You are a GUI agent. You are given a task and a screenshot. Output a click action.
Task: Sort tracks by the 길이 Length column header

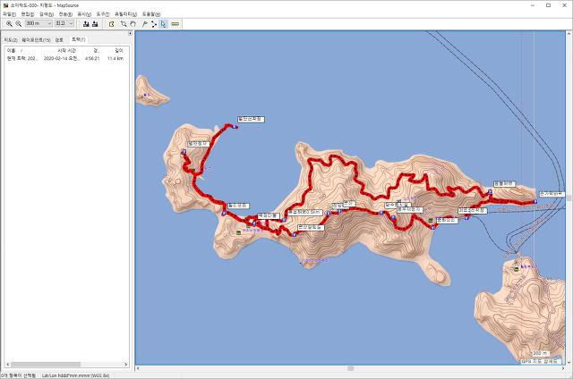[x=115, y=51]
